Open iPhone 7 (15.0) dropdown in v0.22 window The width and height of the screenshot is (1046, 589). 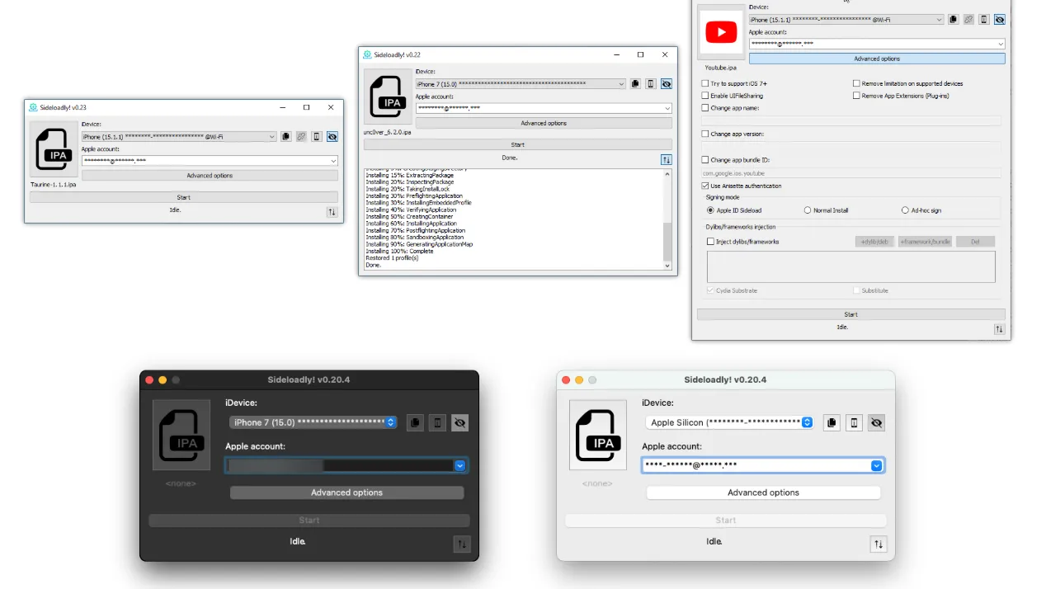tap(521, 84)
